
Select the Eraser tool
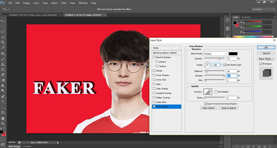pos(3,74)
